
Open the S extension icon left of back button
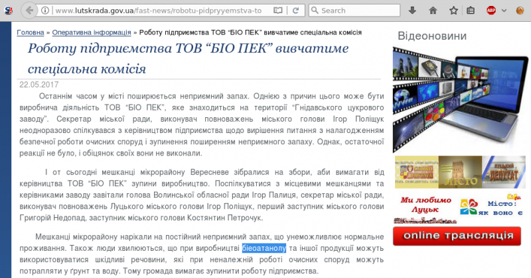[x=8, y=11]
